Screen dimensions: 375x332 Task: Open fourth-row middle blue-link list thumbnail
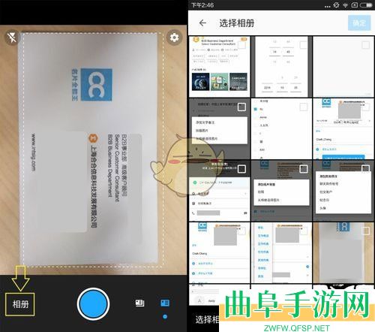pyautogui.click(x=281, y=253)
